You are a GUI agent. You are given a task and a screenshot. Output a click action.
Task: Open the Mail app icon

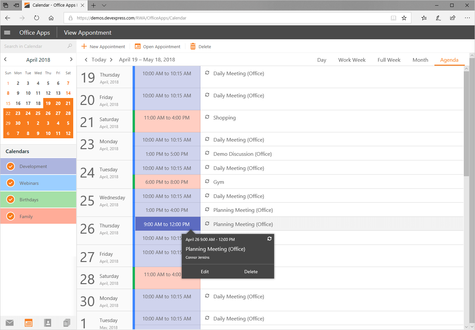coord(10,323)
